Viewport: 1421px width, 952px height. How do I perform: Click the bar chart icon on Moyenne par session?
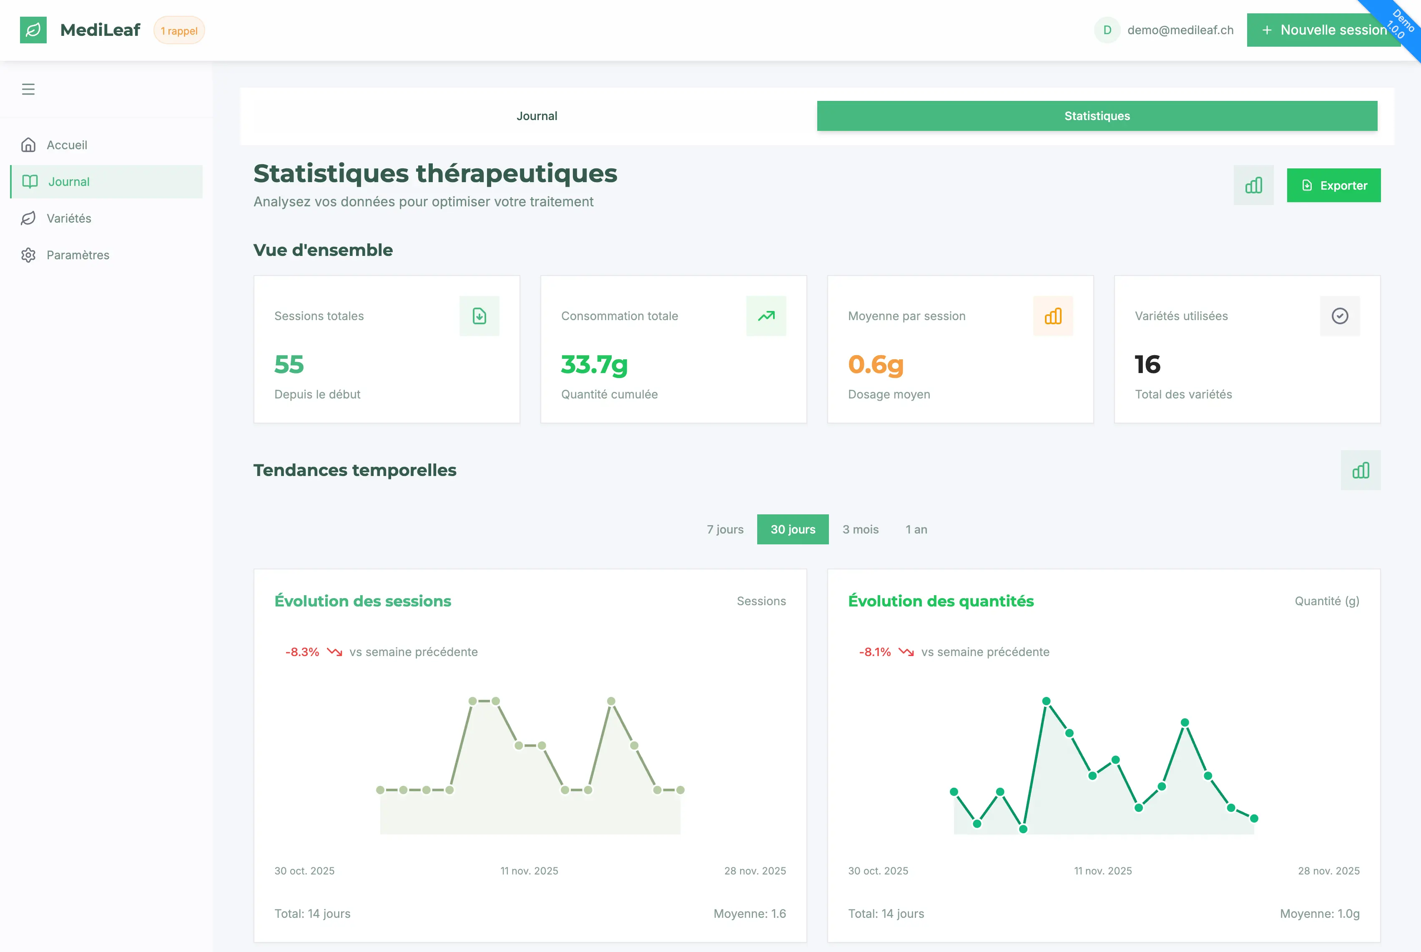click(1053, 316)
